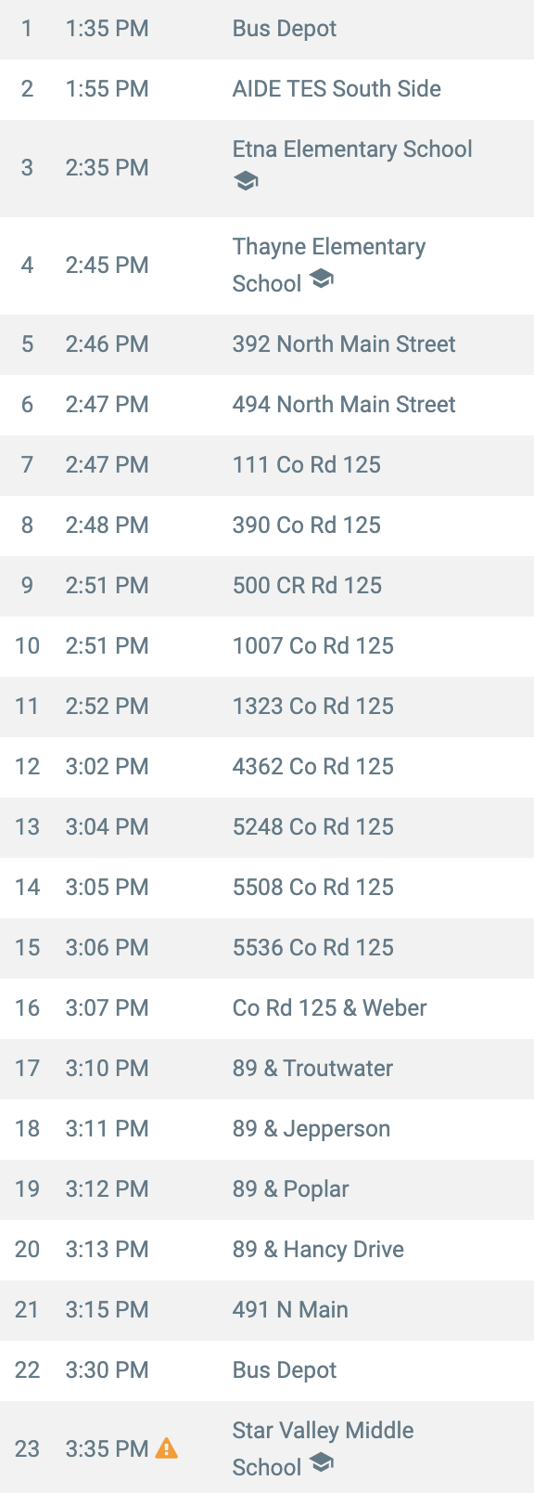Click the school icon beside Star Valley Middle School
Image resolution: width=534 pixels, height=1493 pixels.
click(x=322, y=1462)
